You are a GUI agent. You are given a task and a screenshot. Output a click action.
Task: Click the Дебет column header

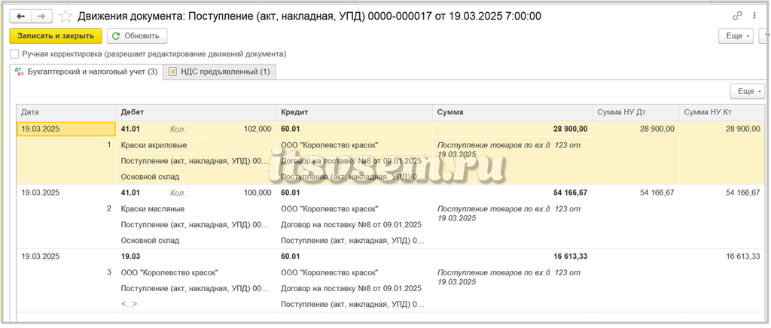tap(197, 112)
